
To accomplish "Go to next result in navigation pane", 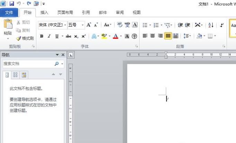I will (61, 74).
